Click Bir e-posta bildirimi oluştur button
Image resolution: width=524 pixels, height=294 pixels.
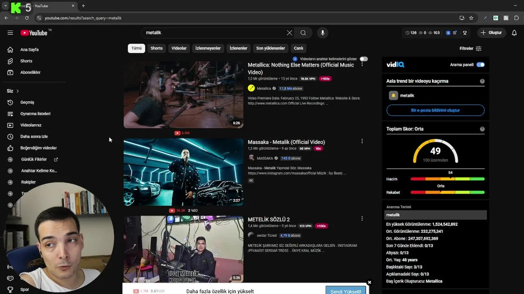(435, 110)
